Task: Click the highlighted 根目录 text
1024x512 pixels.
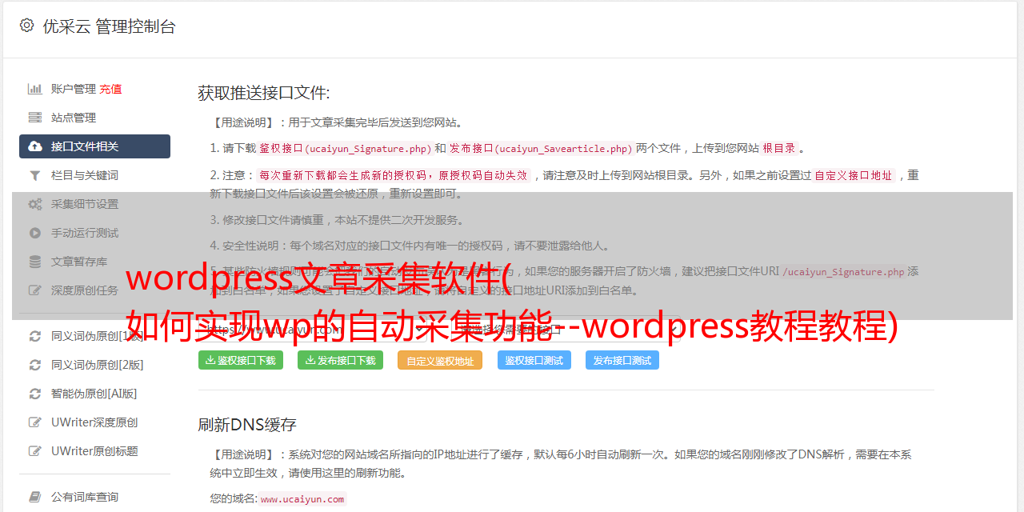Action: (x=779, y=148)
